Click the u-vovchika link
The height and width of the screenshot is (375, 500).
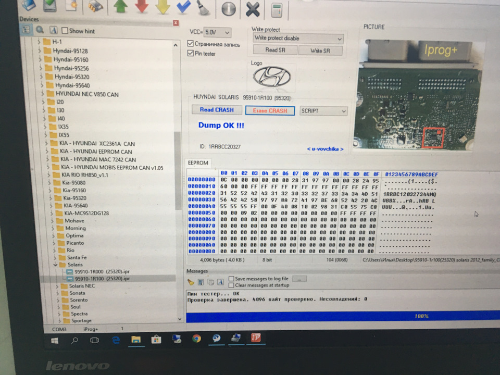(325, 149)
